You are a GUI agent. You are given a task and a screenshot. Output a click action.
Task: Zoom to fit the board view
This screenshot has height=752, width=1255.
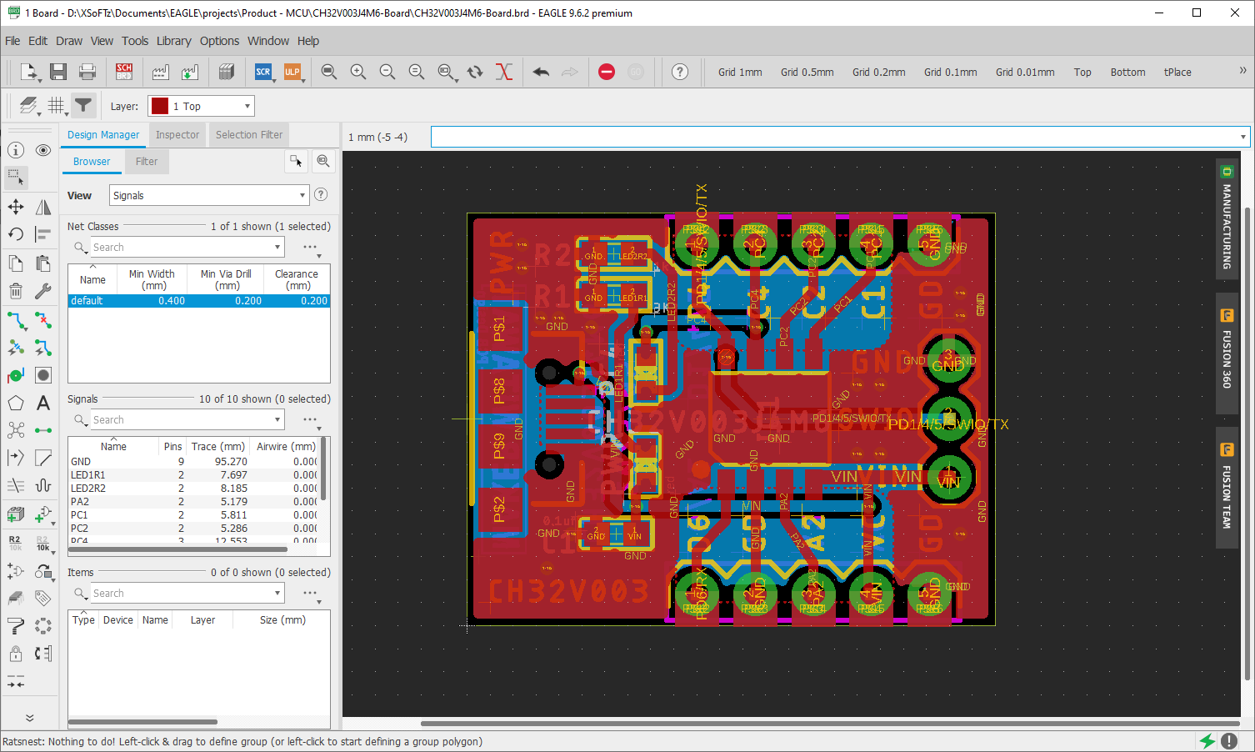point(329,72)
